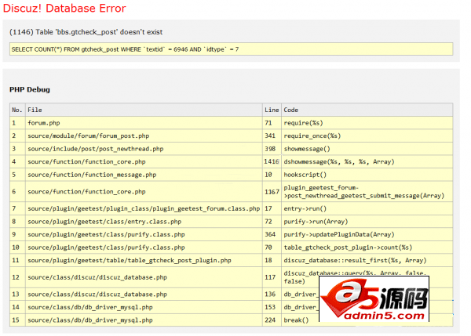
Task: Click the Line column header
Action: tap(272, 110)
